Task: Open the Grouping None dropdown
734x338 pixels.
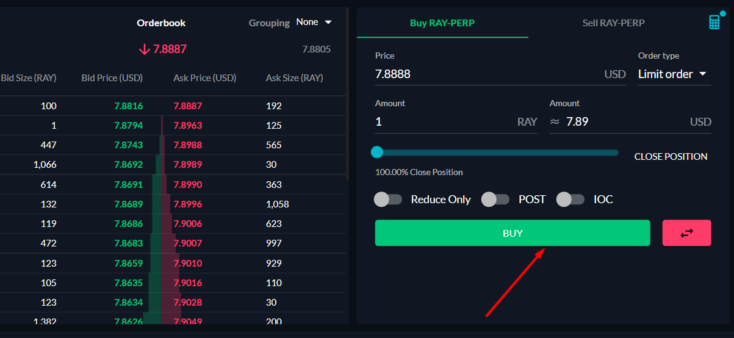Action: 314,23
